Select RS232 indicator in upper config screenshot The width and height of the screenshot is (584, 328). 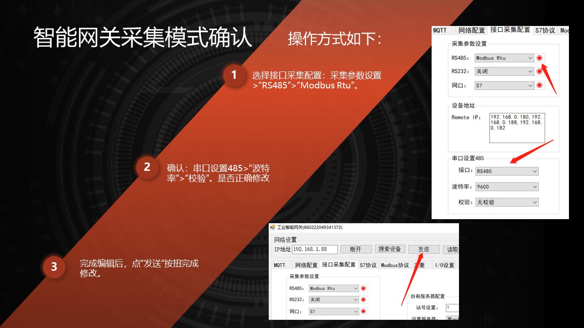click(x=540, y=72)
